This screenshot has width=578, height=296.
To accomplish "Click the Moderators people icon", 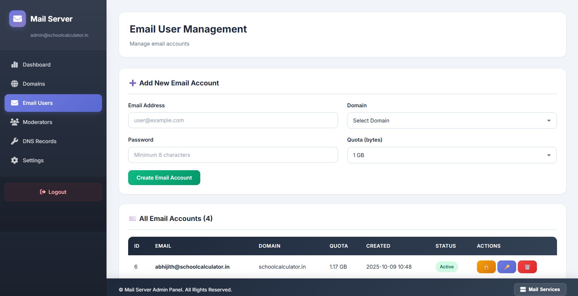I will pyautogui.click(x=15, y=122).
